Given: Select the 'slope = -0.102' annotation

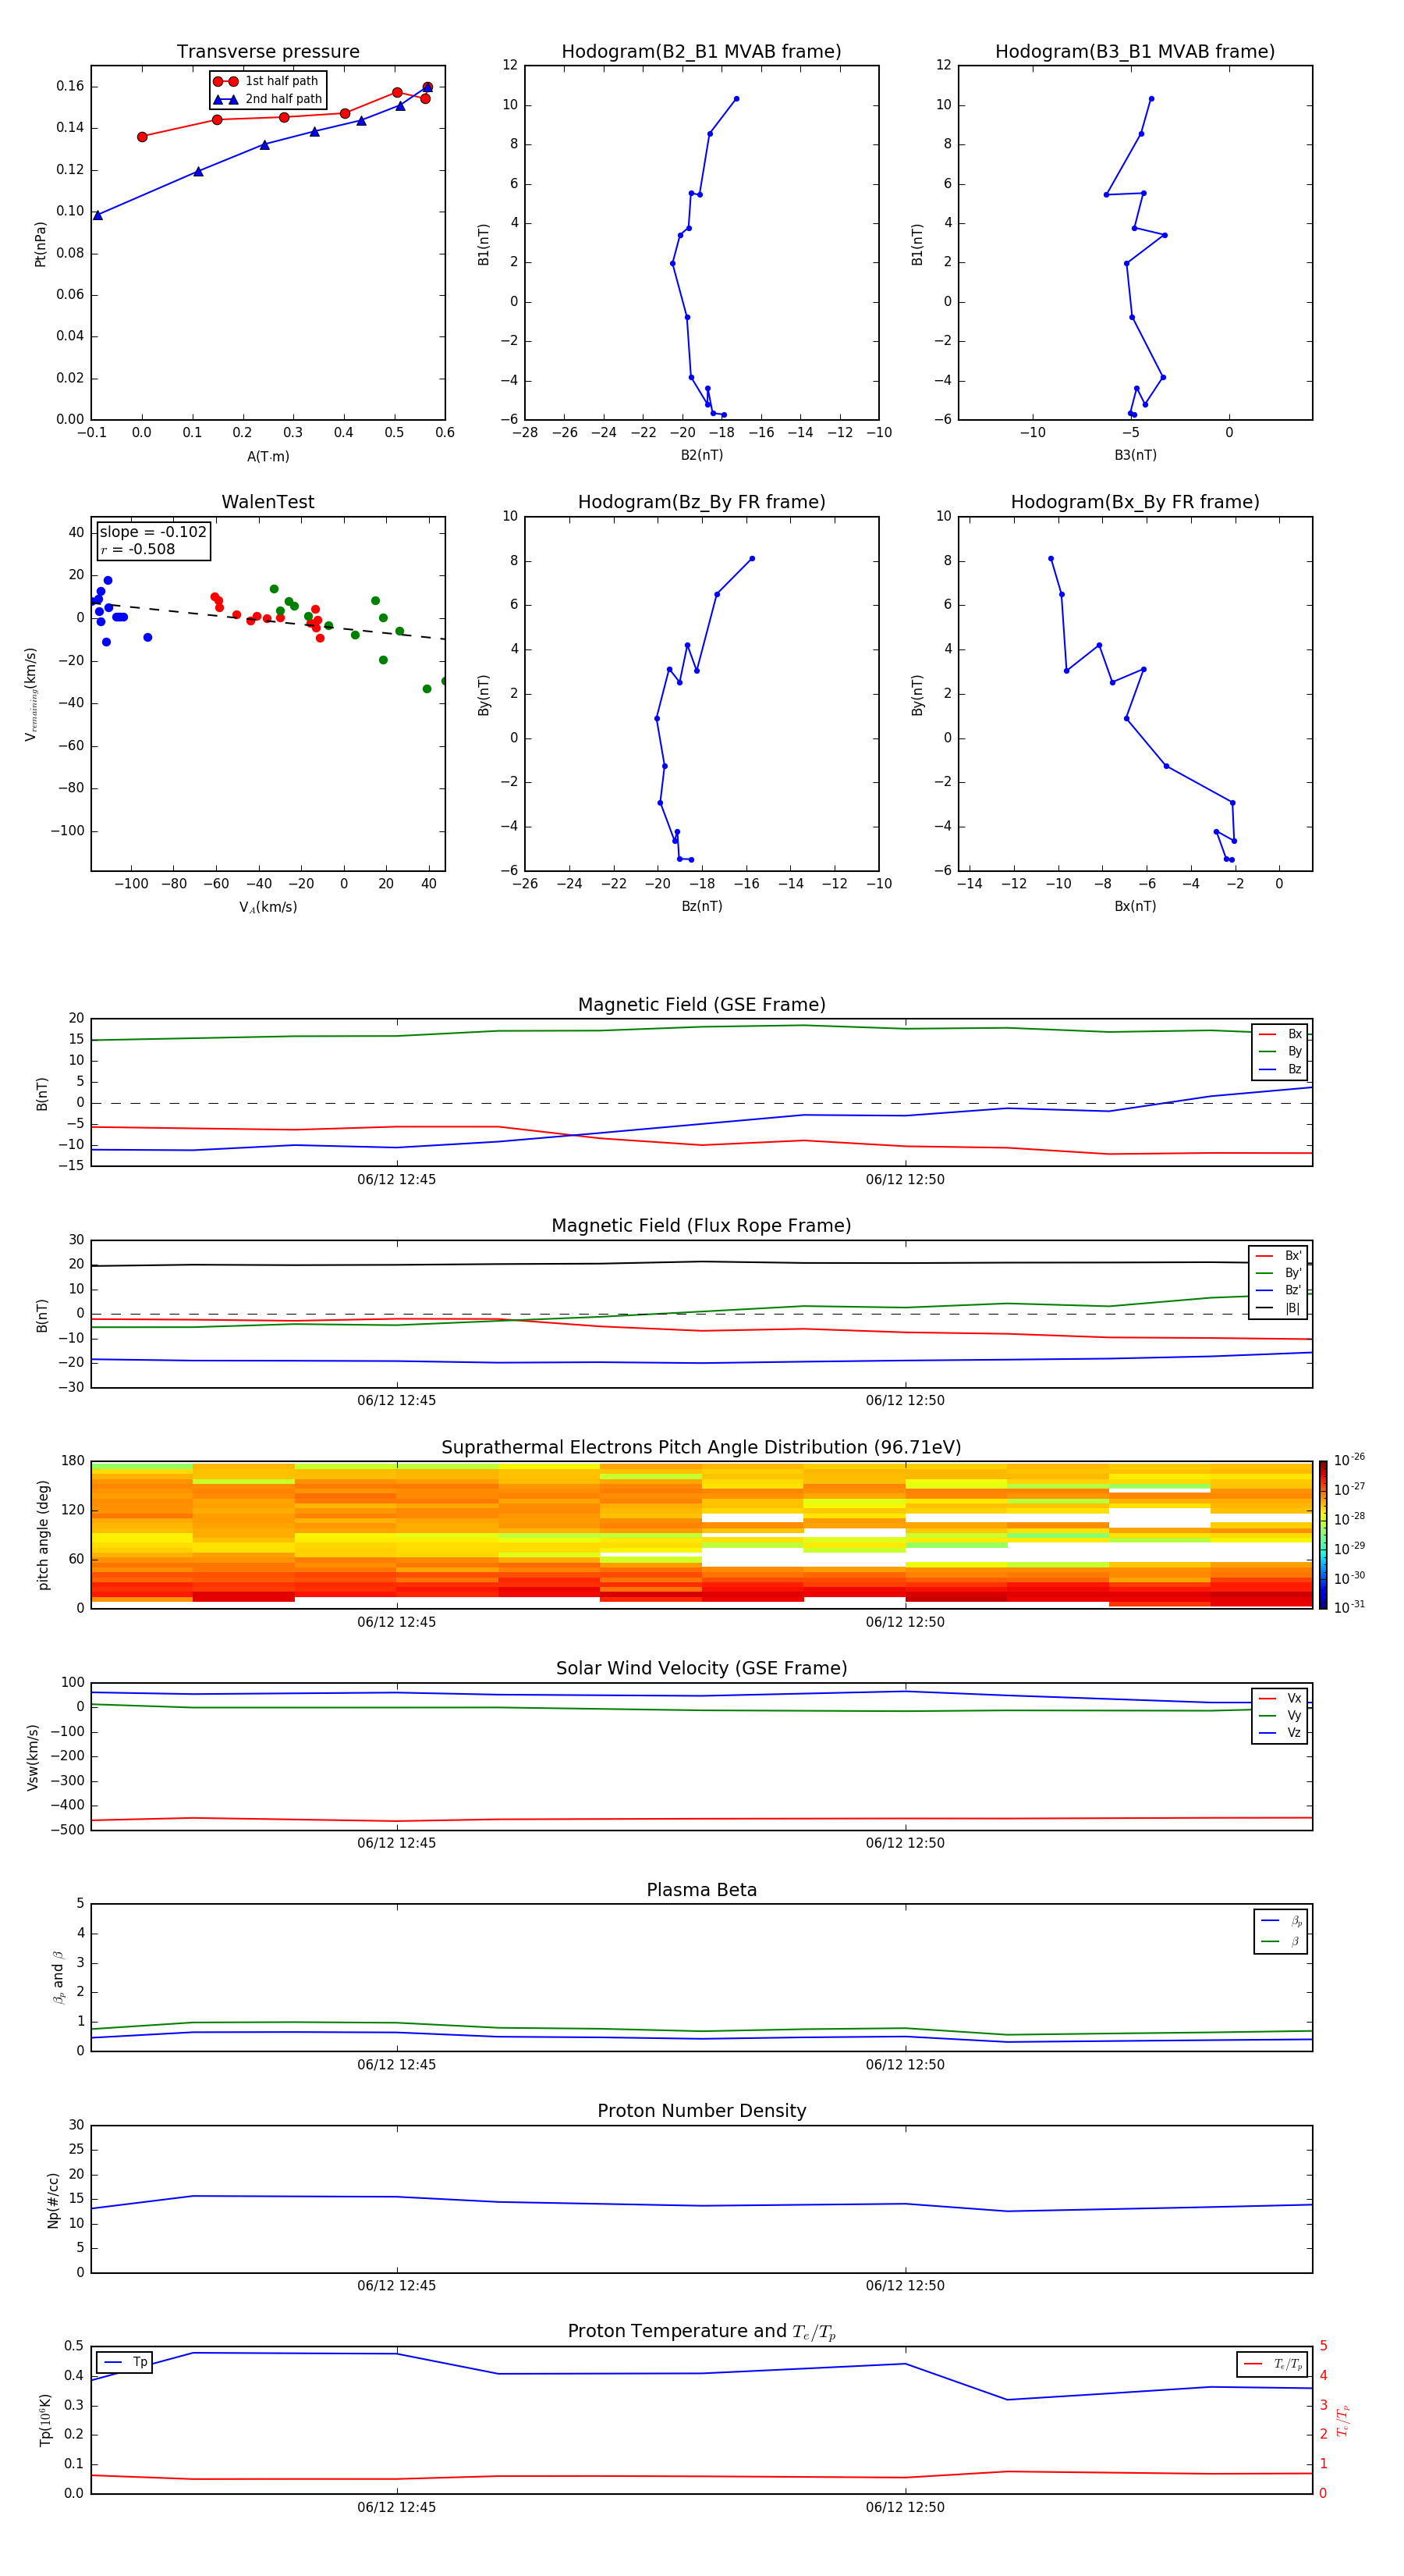Looking at the screenshot, I should click(x=153, y=532).
